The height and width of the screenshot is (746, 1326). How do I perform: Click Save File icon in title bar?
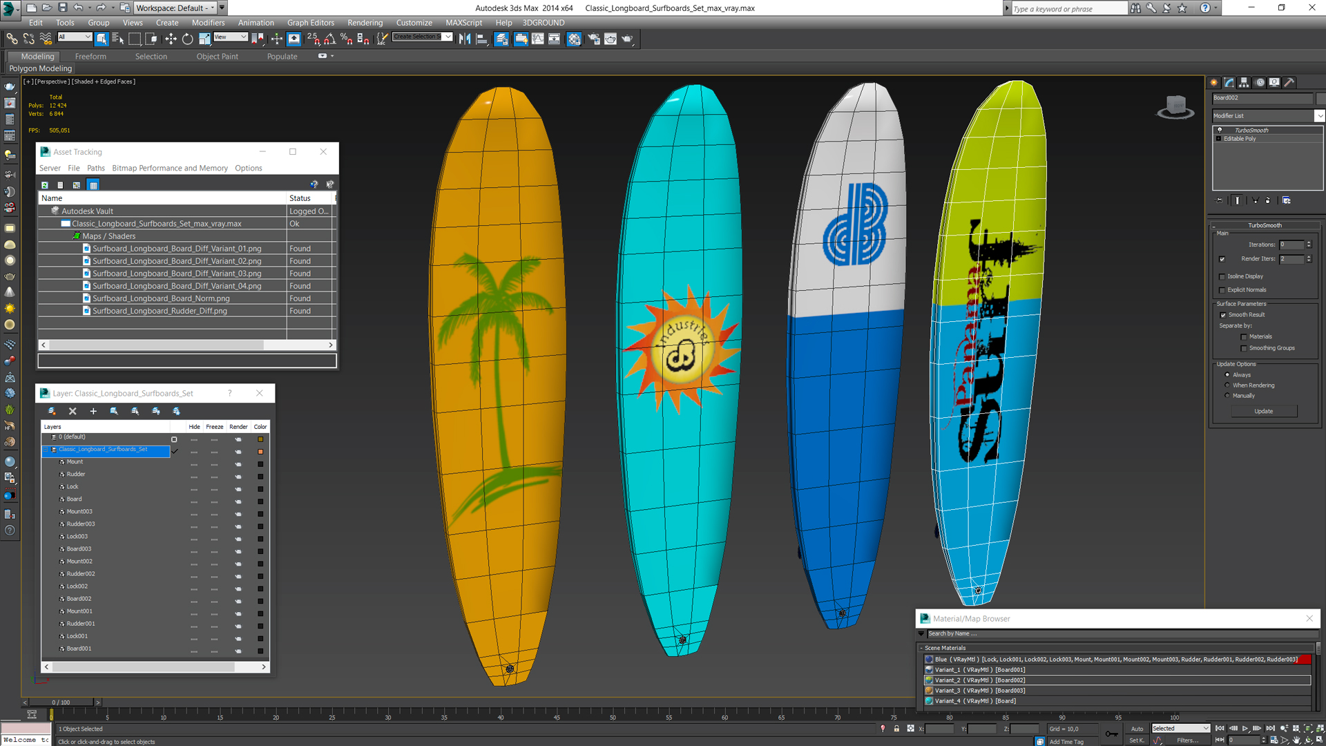tap(62, 8)
